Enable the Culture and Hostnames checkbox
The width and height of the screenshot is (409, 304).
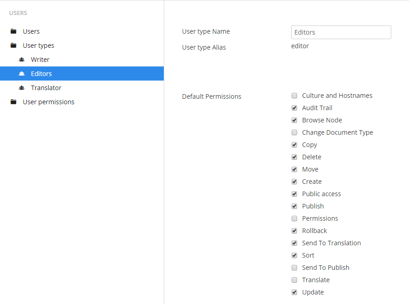[294, 96]
